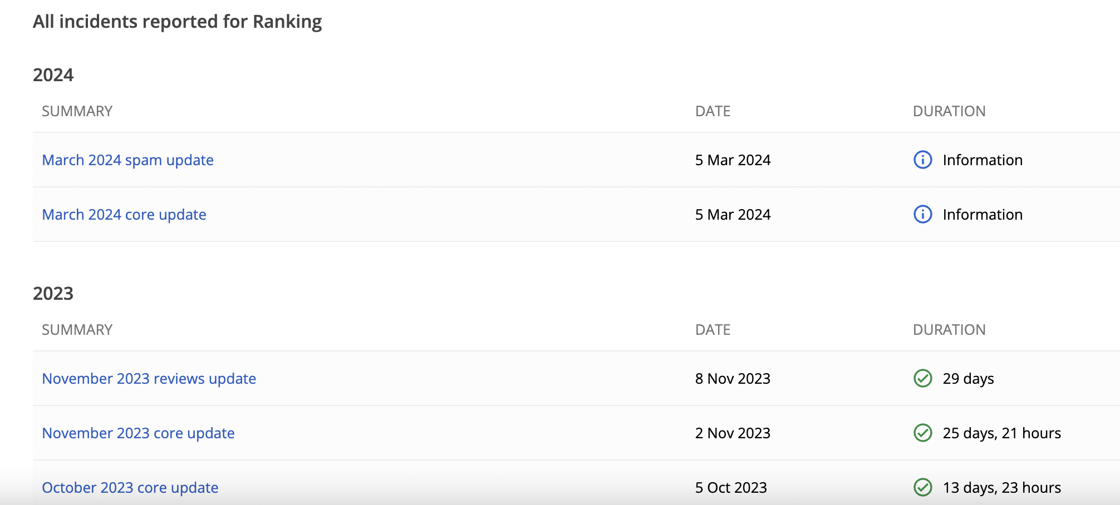The width and height of the screenshot is (1120, 505).
Task: Open November 2023 core update incident
Action: point(138,433)
